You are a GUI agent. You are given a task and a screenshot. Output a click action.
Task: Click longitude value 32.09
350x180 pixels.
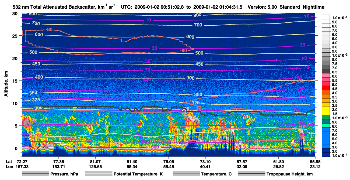tap(242, 166)
